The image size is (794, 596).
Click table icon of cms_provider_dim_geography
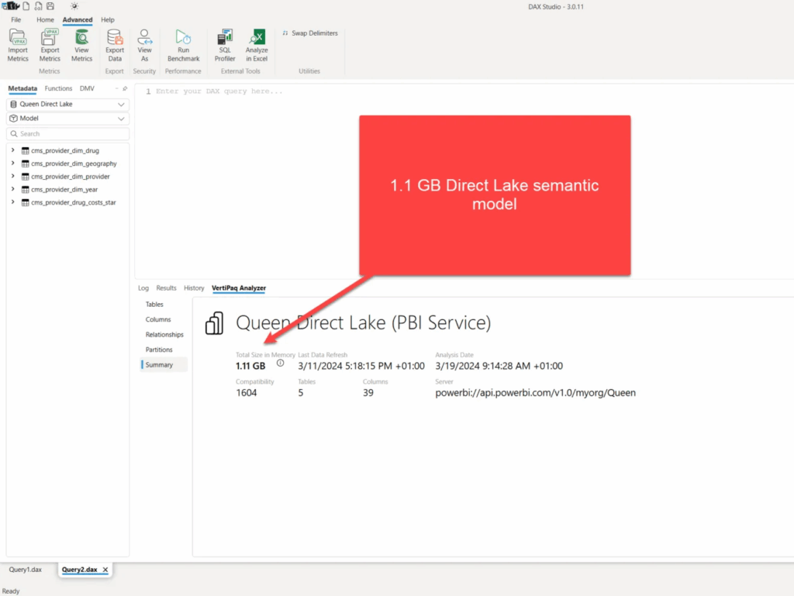coord(26,164)
